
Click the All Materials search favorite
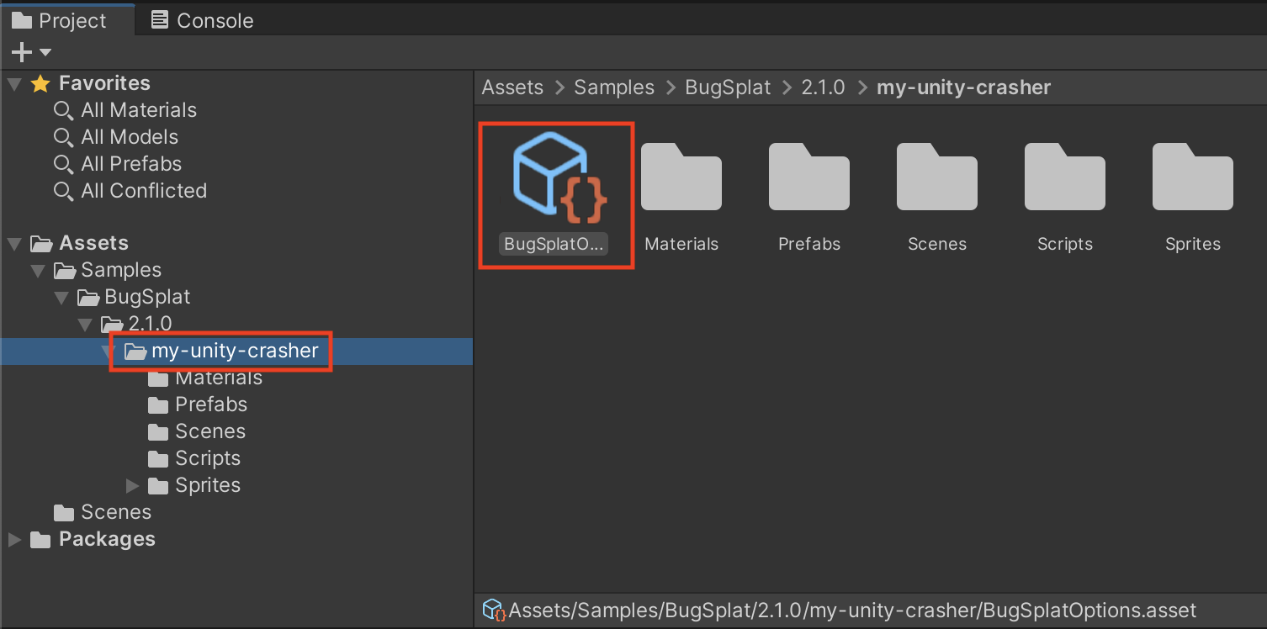[x=138, y=110]
